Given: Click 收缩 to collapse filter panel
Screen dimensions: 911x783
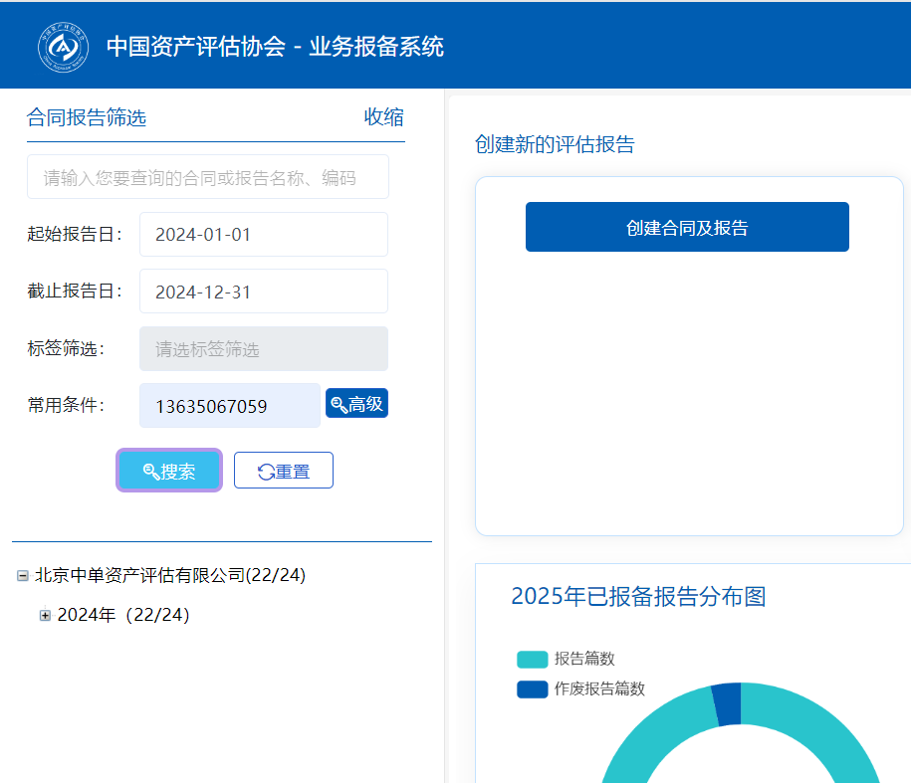Looking at the screenshot, I should pos(383,117).
